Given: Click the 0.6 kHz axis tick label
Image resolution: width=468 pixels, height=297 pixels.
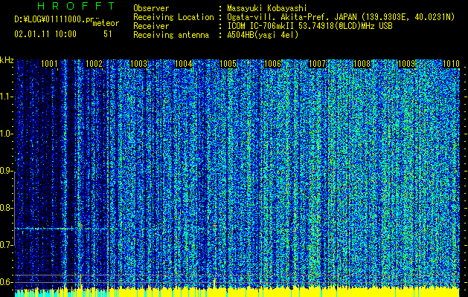Looking at the screenshot, I should [6, 282].
